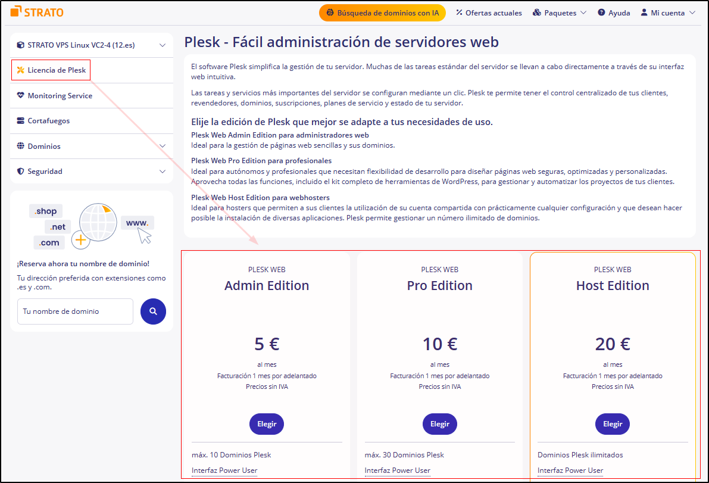Image resolution: width=709 pixels, height=483 pixels.
Task: Click the server box icon beside STRATO VPS Linux
Action: click(20, 45)
